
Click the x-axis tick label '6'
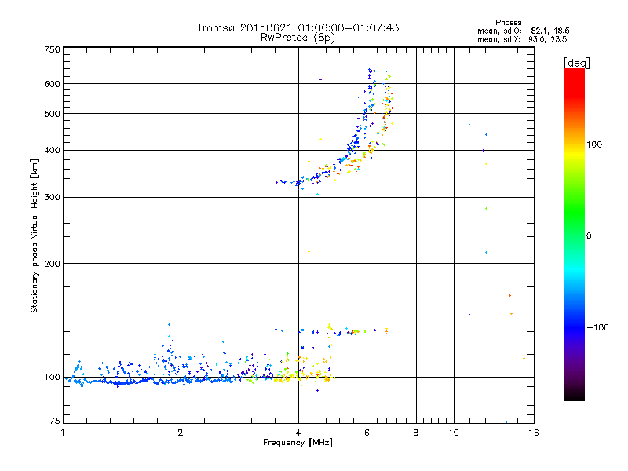pos(367,433)
